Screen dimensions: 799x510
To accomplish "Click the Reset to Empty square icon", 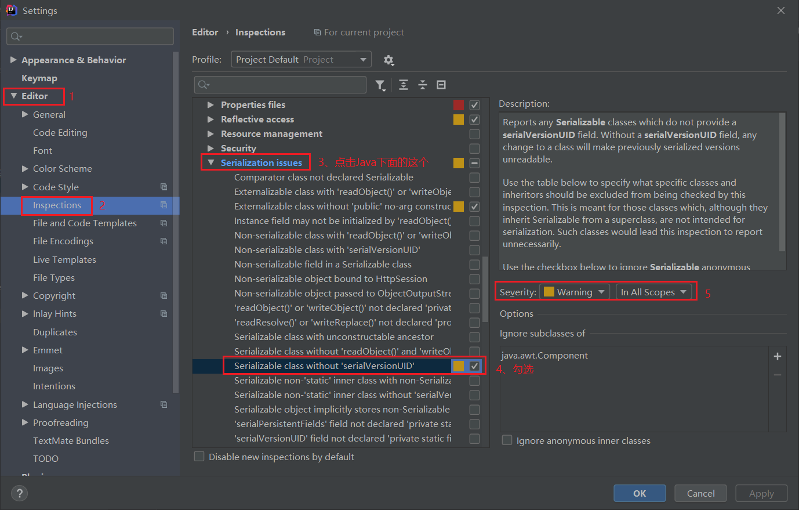I will [x=441, y=85].
